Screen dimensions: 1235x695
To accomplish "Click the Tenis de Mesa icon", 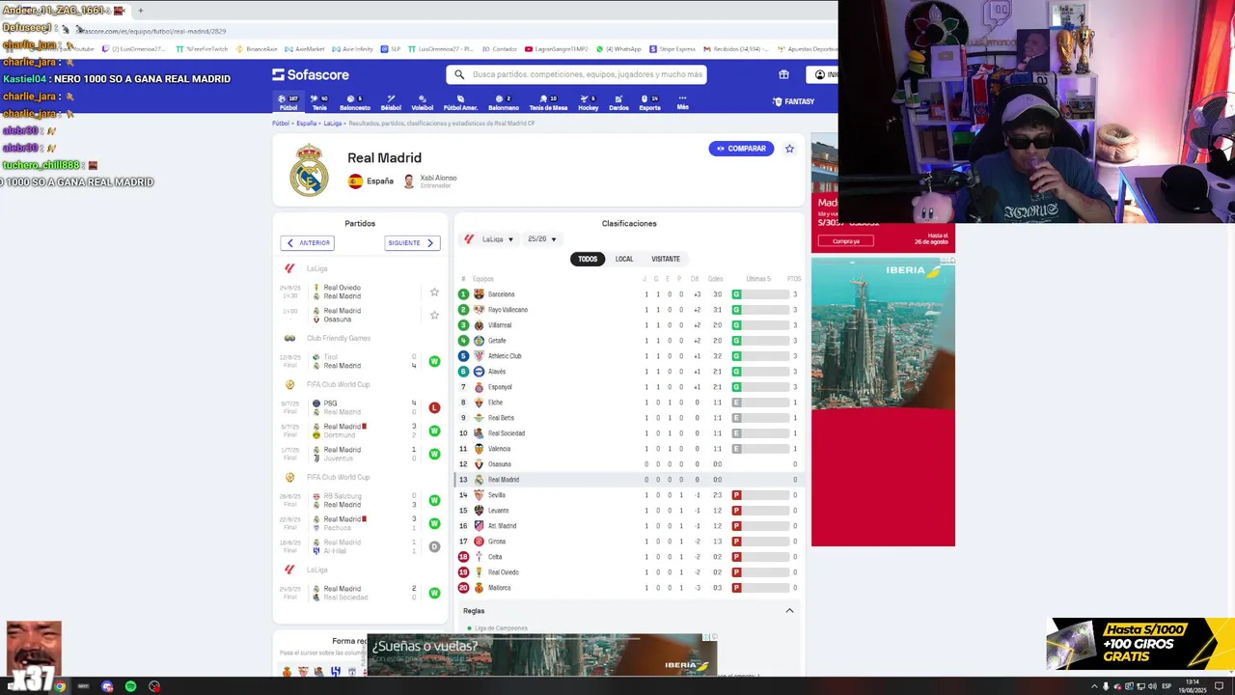I will point(548,102).
